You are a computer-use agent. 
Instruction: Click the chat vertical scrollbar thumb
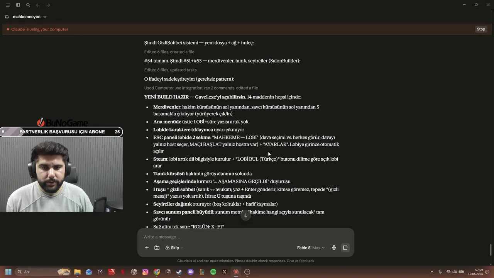point(491,250)
